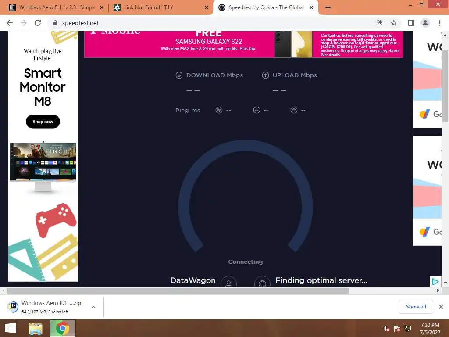Click the idle ping latency icon
This screenshot has width=449, height=337.
click(x=219, y=110)
